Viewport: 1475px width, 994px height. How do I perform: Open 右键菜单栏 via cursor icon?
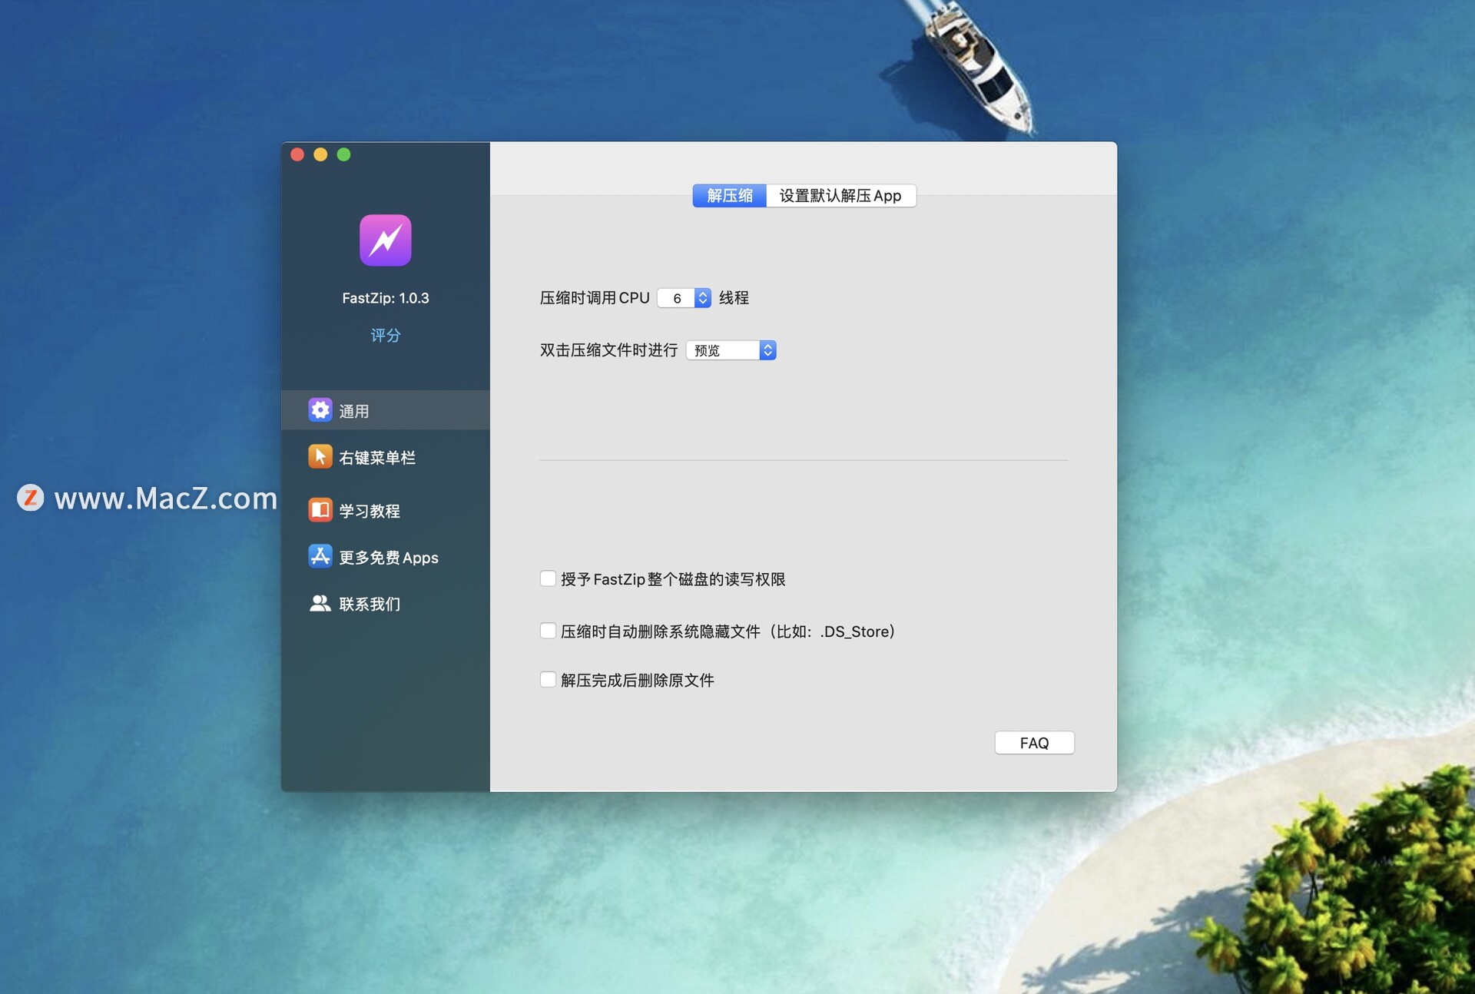point(320,456)
